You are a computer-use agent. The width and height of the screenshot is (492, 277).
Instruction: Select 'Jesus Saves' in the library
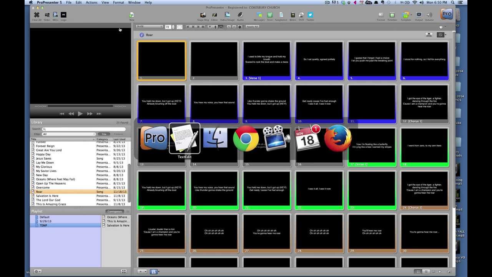tap(79, 159)
